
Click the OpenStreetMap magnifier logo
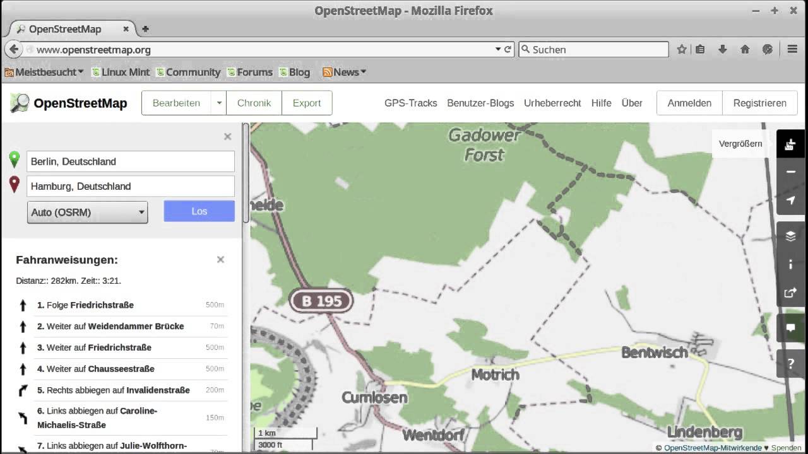tap(20, 103)
